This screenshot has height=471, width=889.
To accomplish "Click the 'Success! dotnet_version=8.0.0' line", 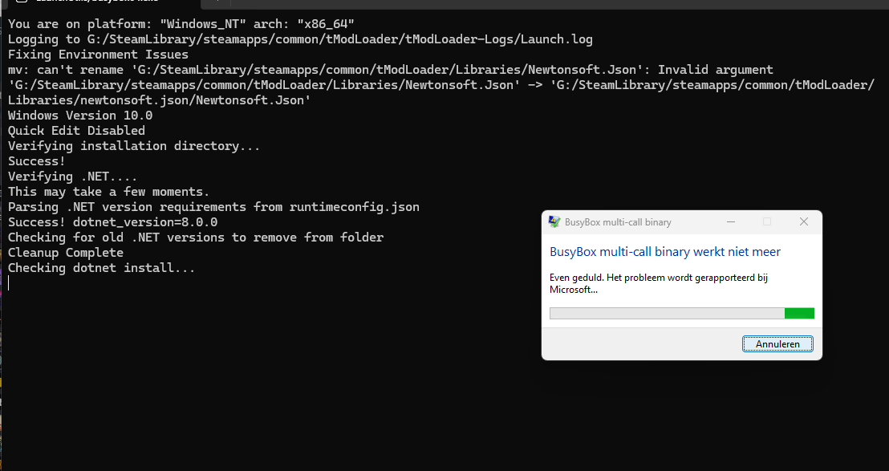I will (x=113, y=222).
